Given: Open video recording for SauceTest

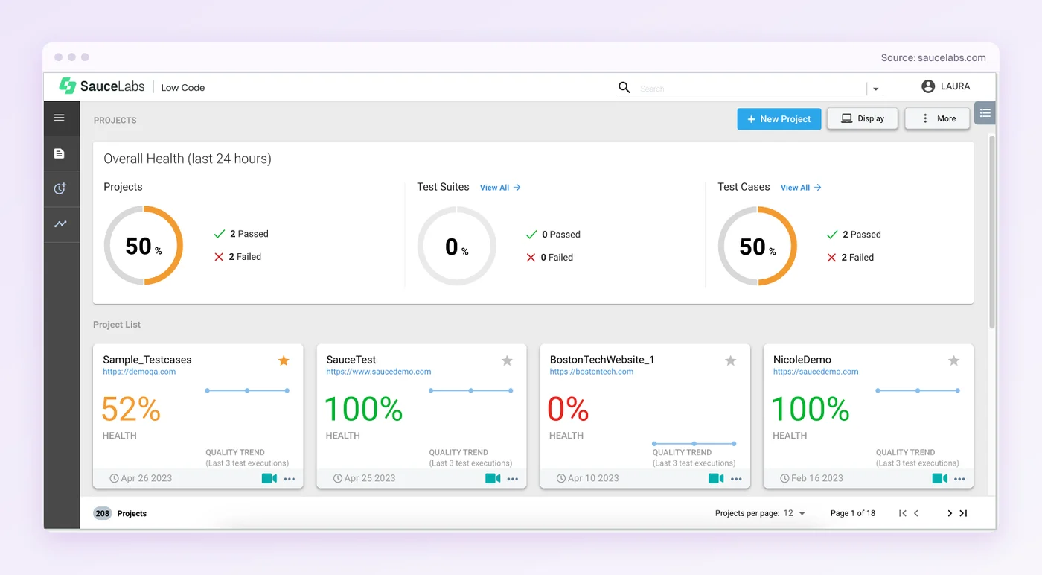Looking at the screenshot, I should coord(493,478).
